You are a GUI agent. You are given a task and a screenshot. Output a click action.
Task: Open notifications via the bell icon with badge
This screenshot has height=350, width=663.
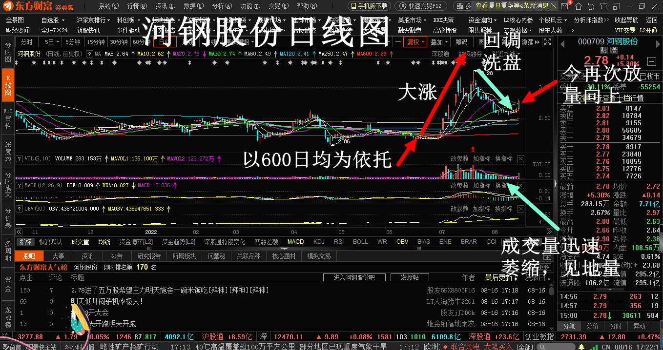pos(564,6)
